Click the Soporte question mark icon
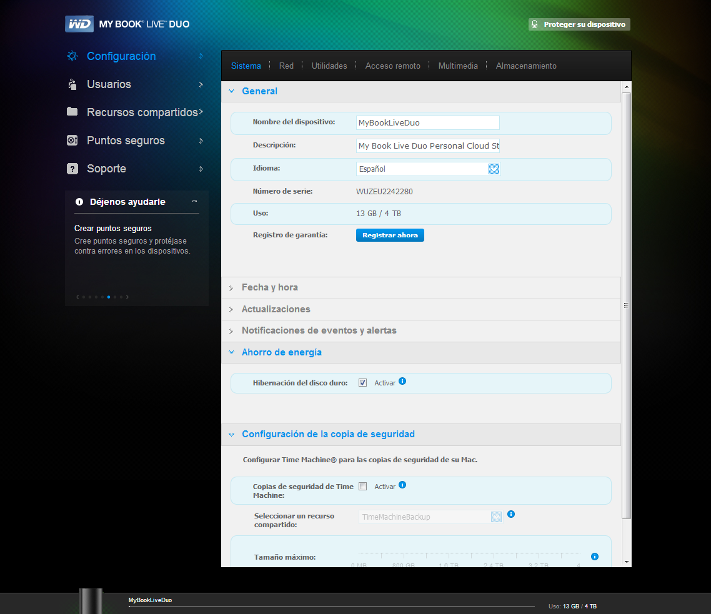 click(x=72, y=169)
